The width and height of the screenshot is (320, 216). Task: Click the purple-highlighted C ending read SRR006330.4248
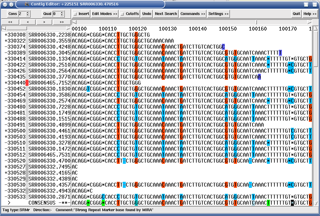pyautogui.click(x=223, y=47)
